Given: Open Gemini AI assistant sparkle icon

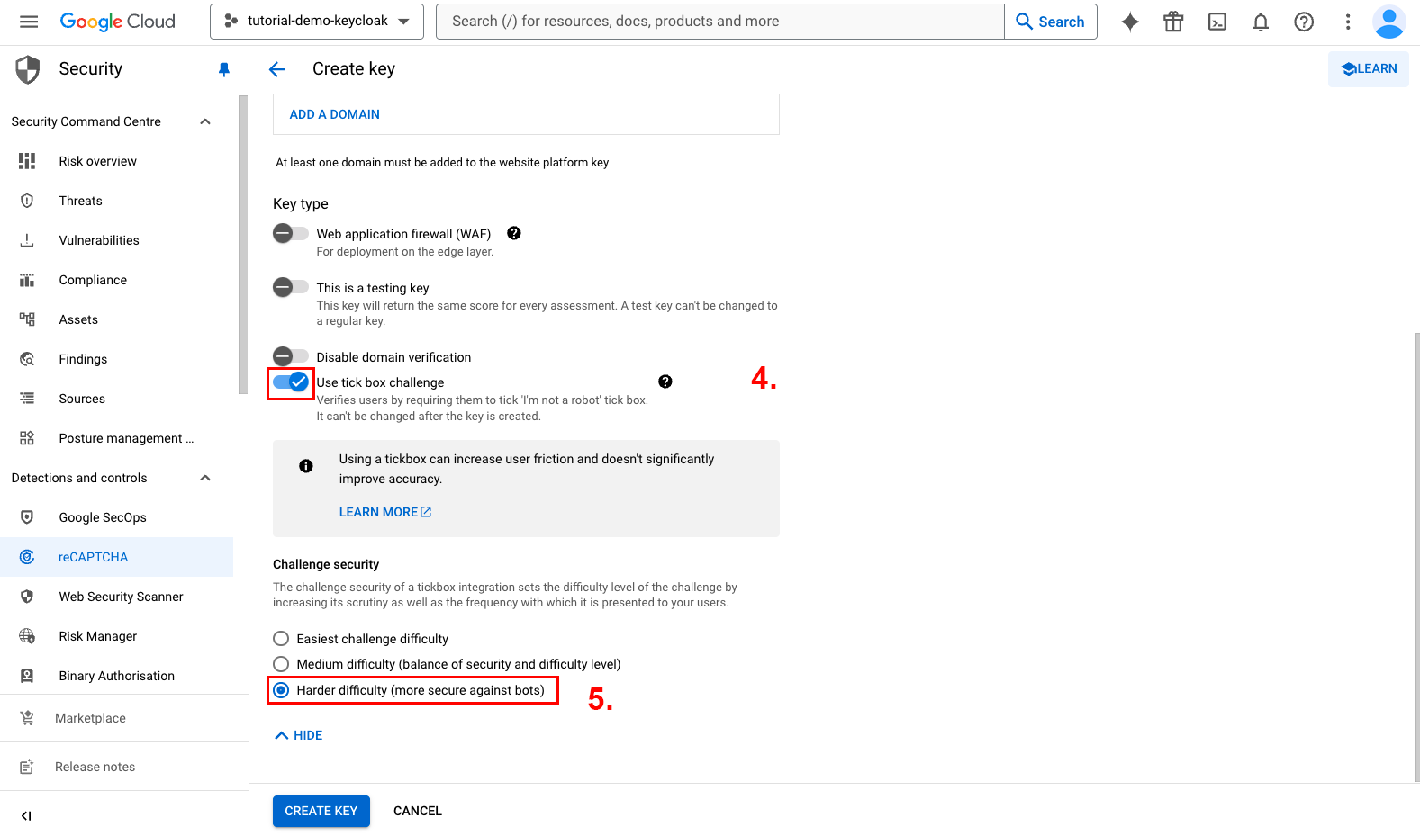Looking at the screenshot, I should click(x=1130, y=22).
